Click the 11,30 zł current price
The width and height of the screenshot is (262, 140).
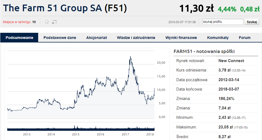[197, 8]
